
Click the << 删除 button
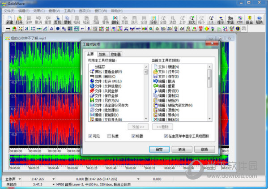pyautogui.click(x=162, y=127)
